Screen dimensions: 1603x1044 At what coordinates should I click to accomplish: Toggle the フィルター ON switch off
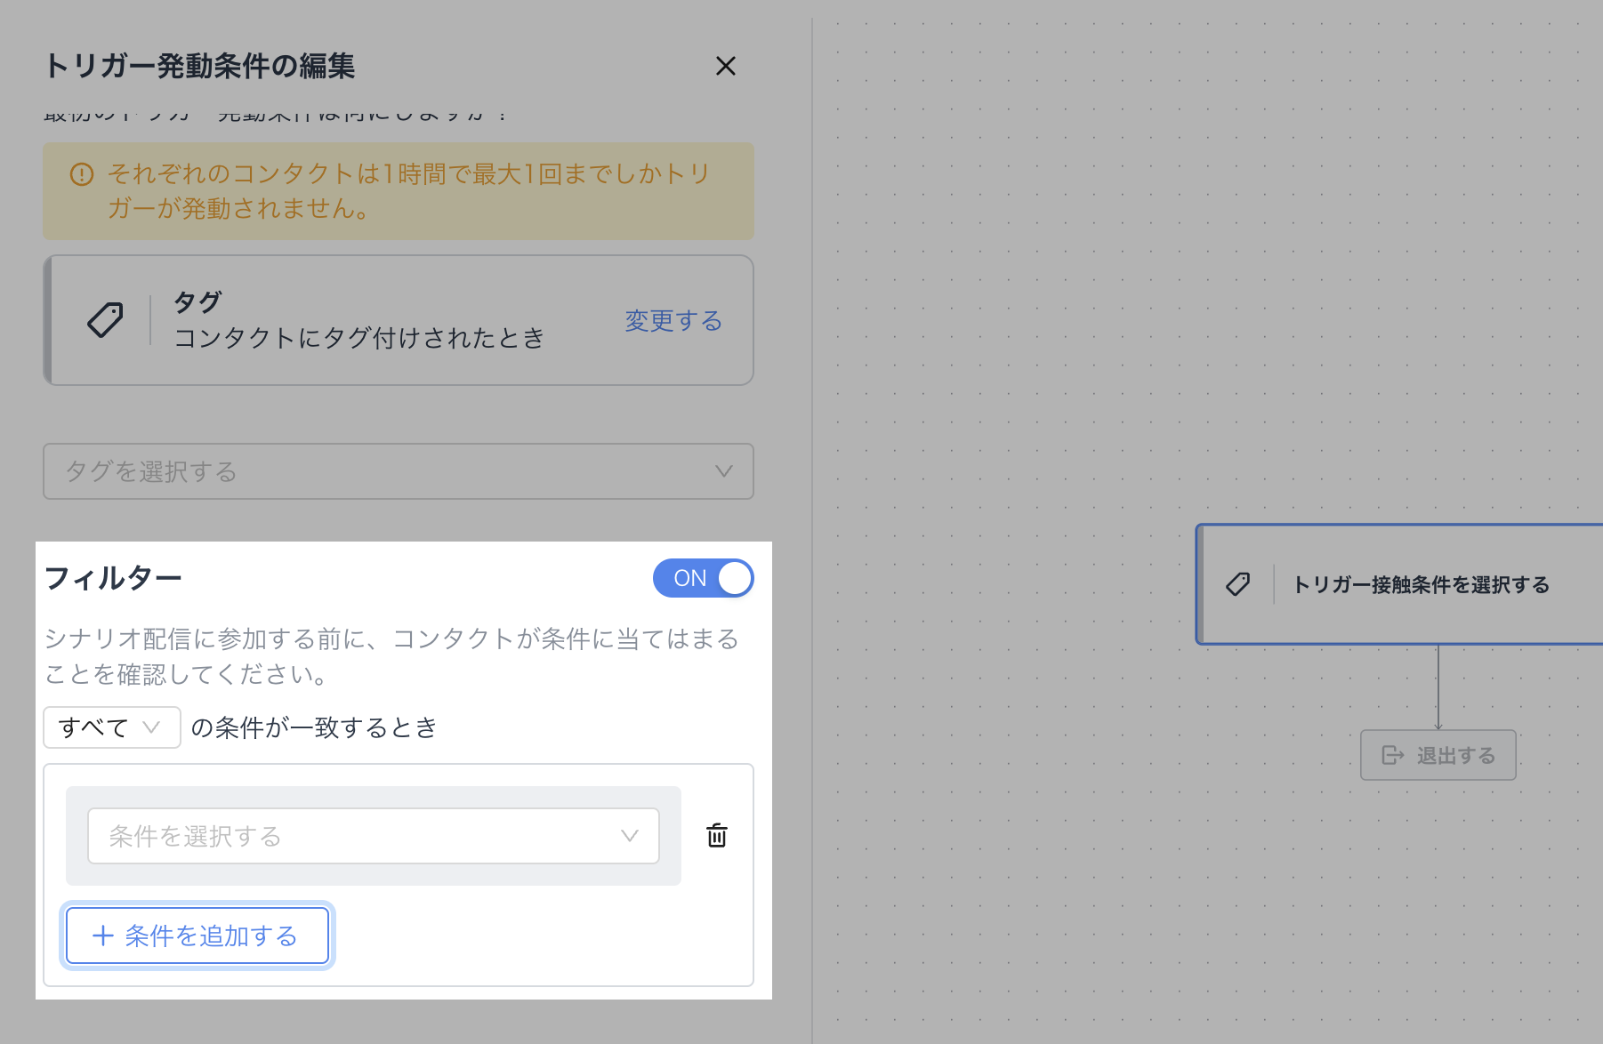(703, 578)
